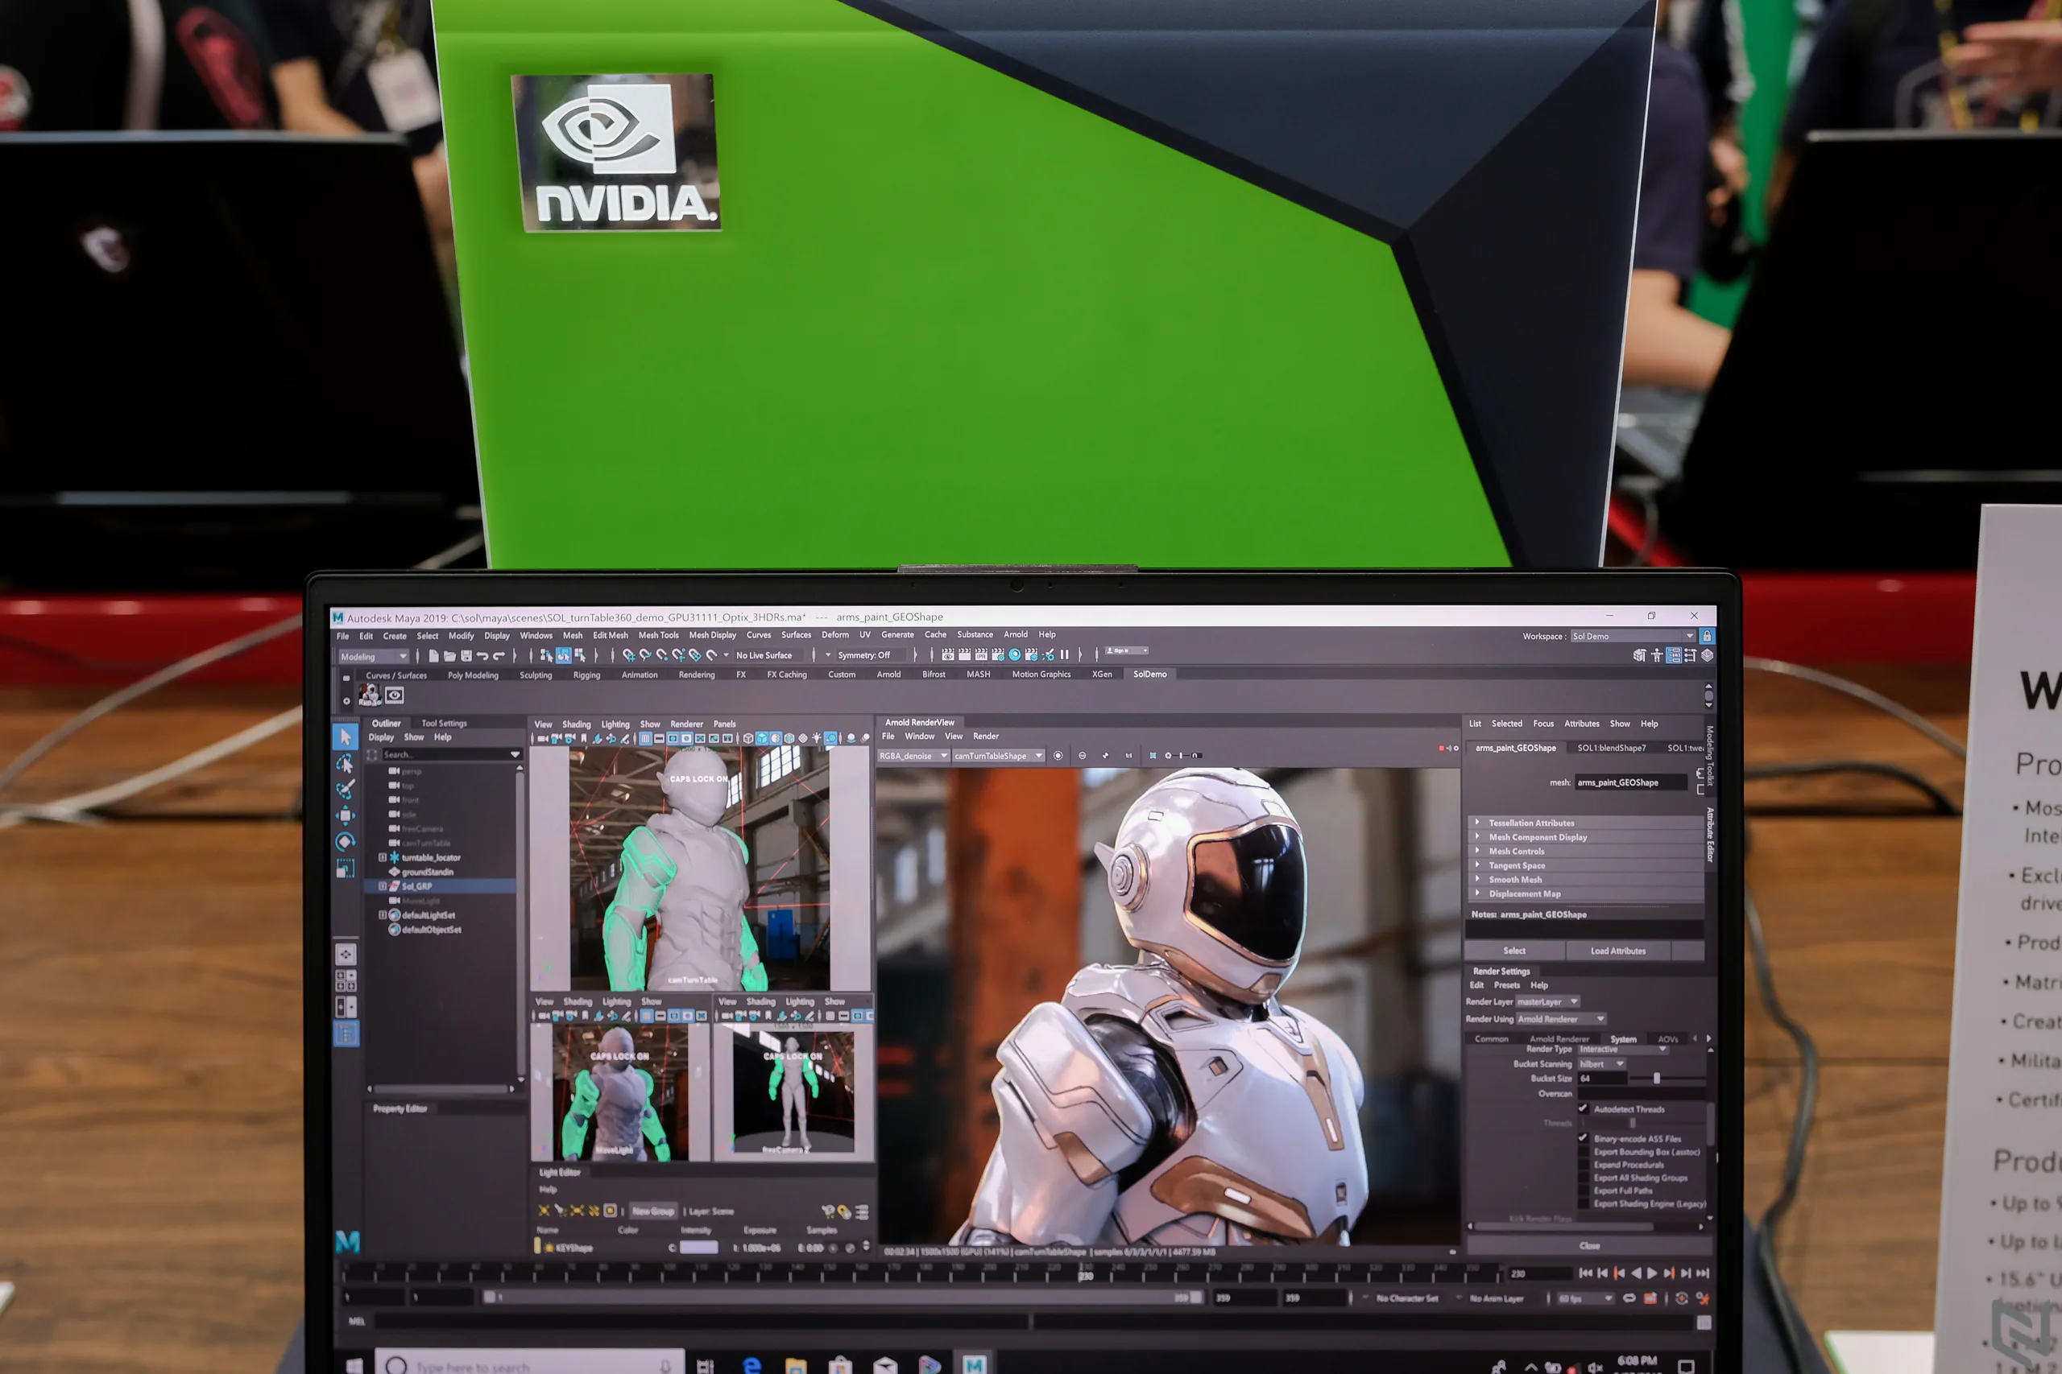Switch to the Rendering shelf tab

tap(696, 675)
